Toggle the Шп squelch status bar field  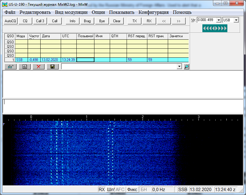(110, 190)
